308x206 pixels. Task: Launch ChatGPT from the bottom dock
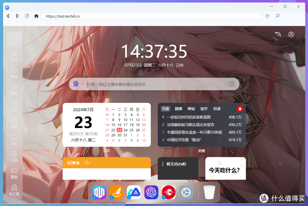151,192
